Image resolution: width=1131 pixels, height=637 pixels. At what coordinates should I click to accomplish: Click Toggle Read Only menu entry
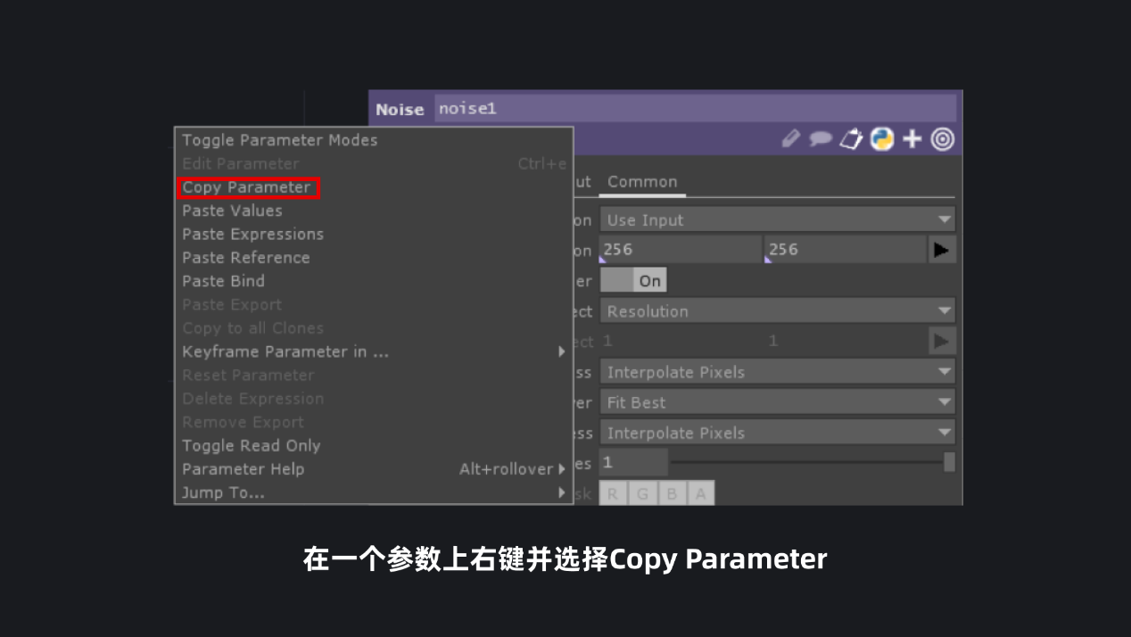[251, 445]
